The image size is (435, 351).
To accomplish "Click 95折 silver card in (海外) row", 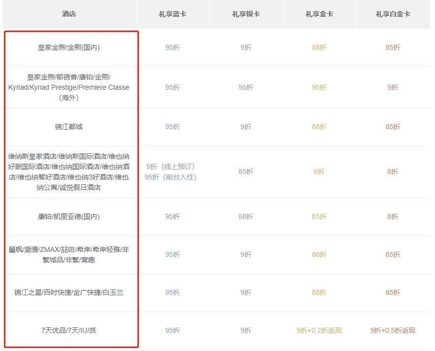I will [246, 87].
